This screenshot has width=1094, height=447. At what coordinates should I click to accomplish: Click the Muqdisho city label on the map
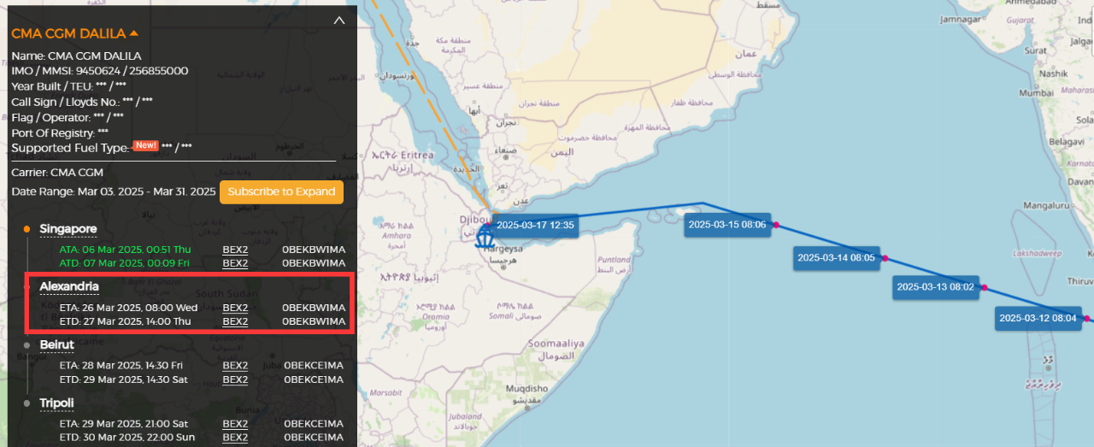tap(526, 390)
